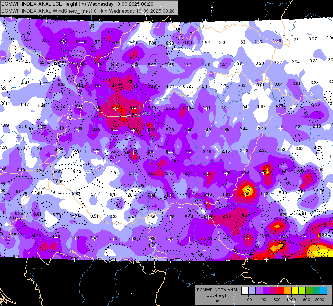
Task: Click the map value 1.47
Action: tap(24, 105)
